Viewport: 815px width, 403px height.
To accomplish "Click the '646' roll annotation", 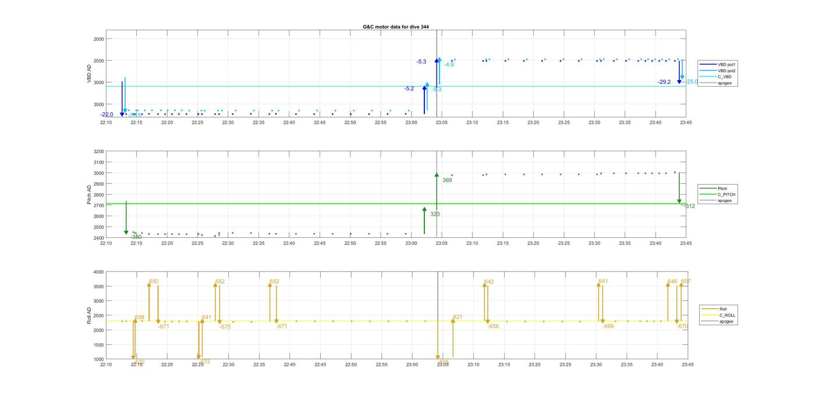I will 672,281.
